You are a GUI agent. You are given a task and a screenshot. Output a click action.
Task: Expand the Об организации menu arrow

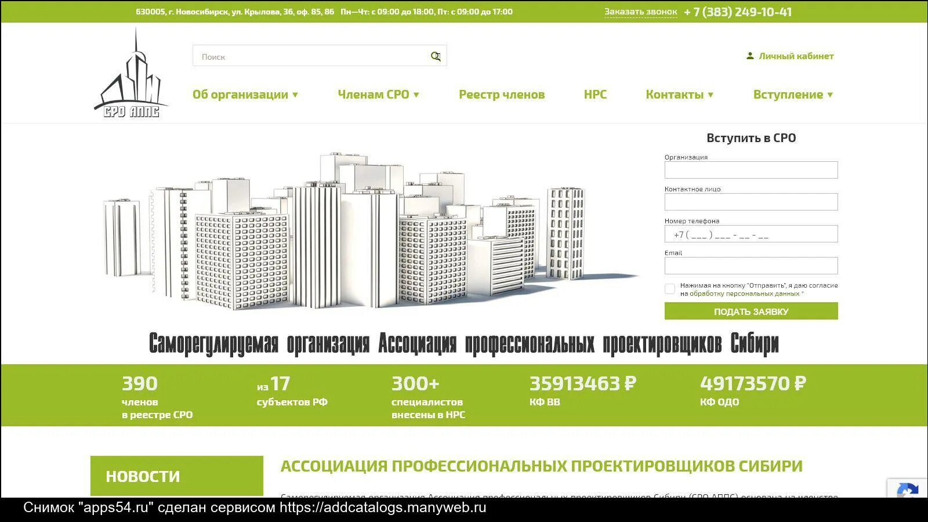[295, 95]
